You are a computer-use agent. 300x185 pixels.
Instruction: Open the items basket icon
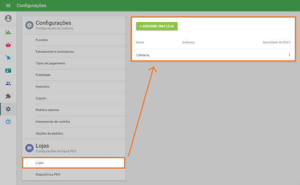(x=8, y=45)
